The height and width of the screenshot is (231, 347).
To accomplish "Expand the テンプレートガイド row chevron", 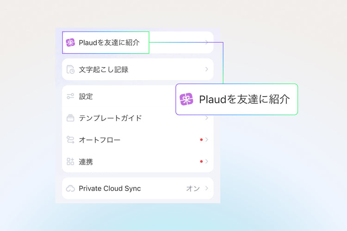I will [x=207, y=118].
